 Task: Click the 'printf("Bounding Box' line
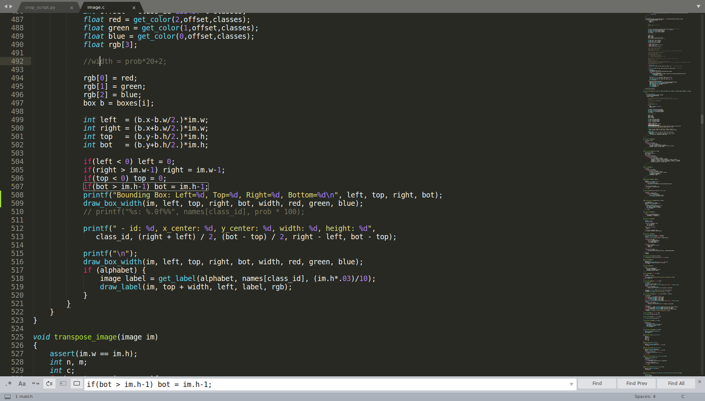click(x=263, y=195)
